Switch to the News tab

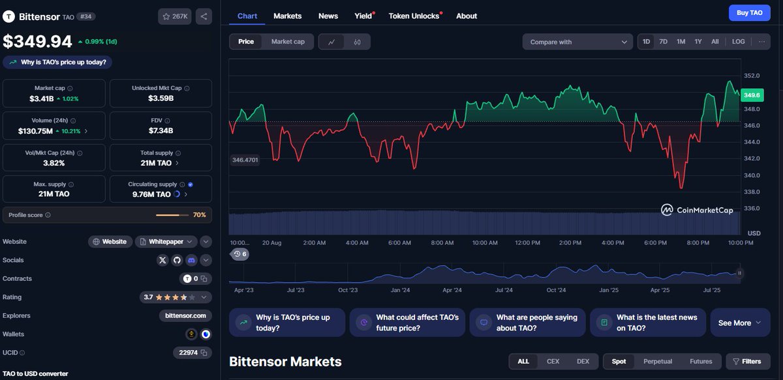tap(328, 16)
